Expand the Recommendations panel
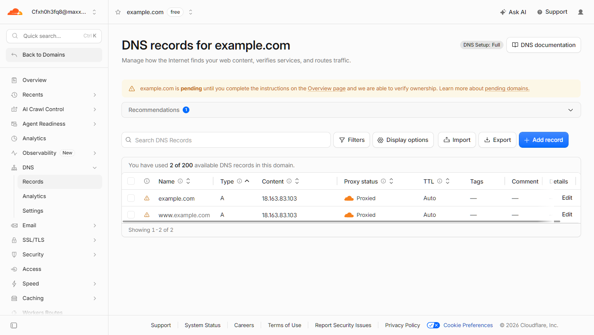Screen dimensions: 594x335 coord(351,110)
